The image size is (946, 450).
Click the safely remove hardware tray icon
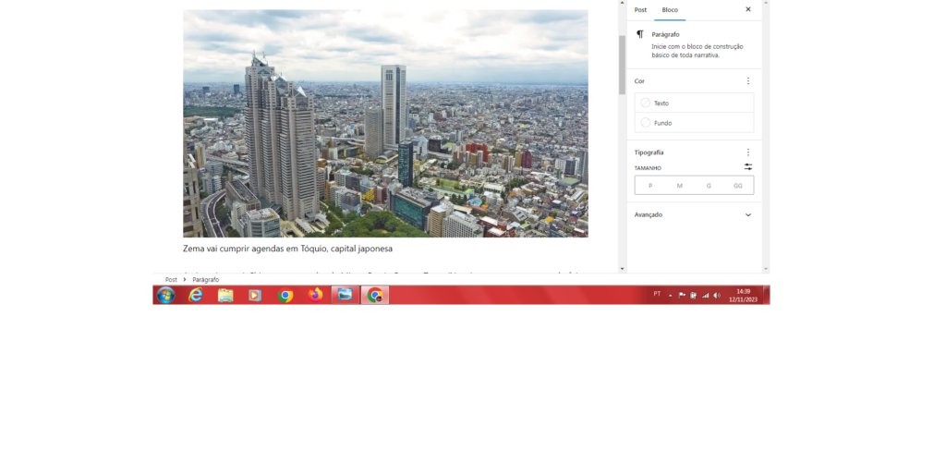(x=693, y=295)
